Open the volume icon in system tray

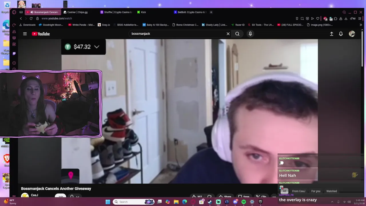(349, 202)
